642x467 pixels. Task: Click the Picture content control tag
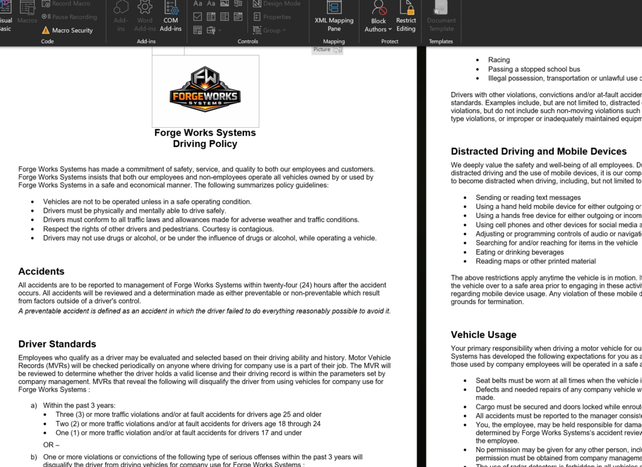point(322,50)
